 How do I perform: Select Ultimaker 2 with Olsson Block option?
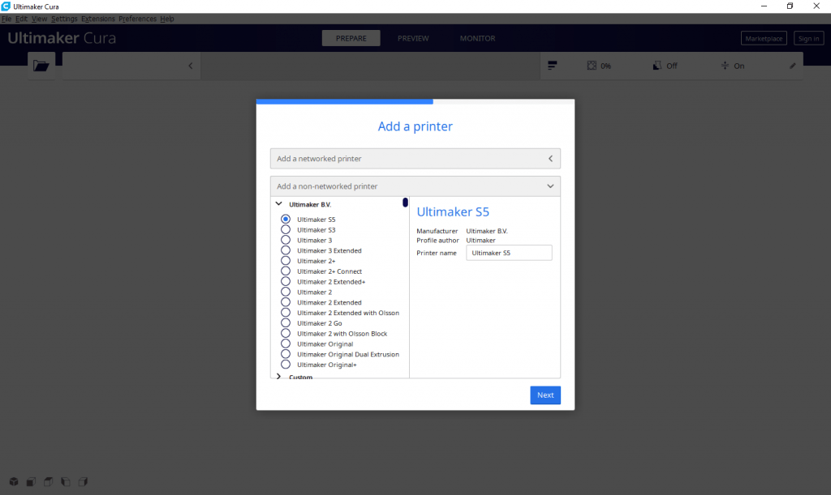[x=286, y=333]
